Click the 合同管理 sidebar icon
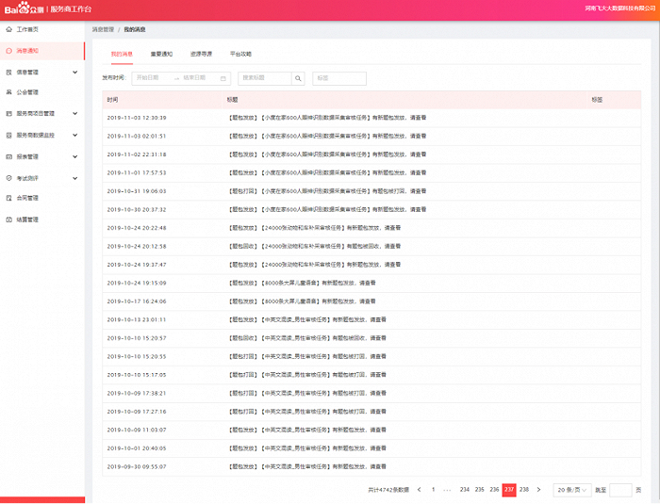660x504 pixels. 8,198
